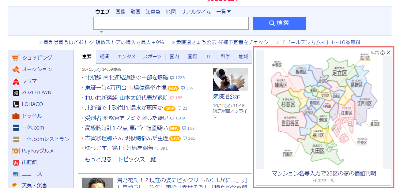Switch to 国際 news tab
This screenshot has width=407, height=188.
point(192,57)
